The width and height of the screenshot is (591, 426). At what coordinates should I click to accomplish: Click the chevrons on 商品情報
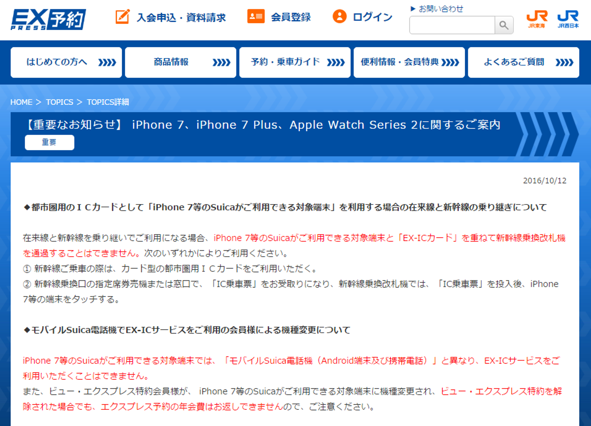222,62
